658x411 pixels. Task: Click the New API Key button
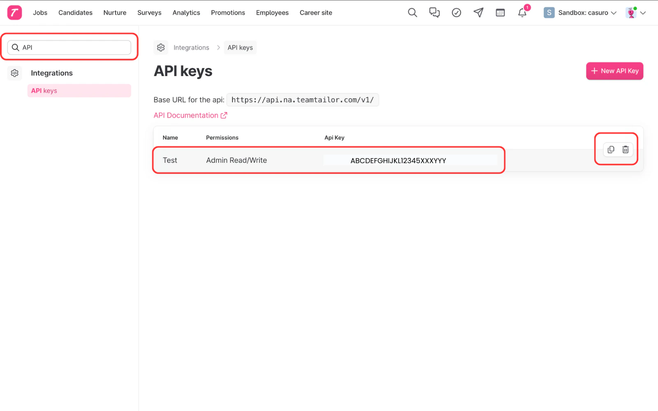614,71
